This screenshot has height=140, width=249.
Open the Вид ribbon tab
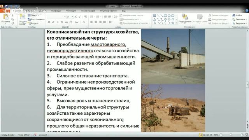pyautogui.click(x=124, y=11)
